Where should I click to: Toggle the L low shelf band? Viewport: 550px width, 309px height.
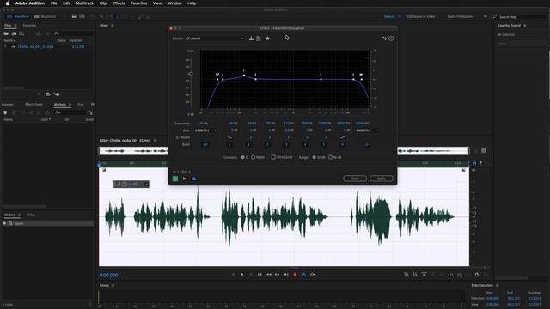(229, 144)
